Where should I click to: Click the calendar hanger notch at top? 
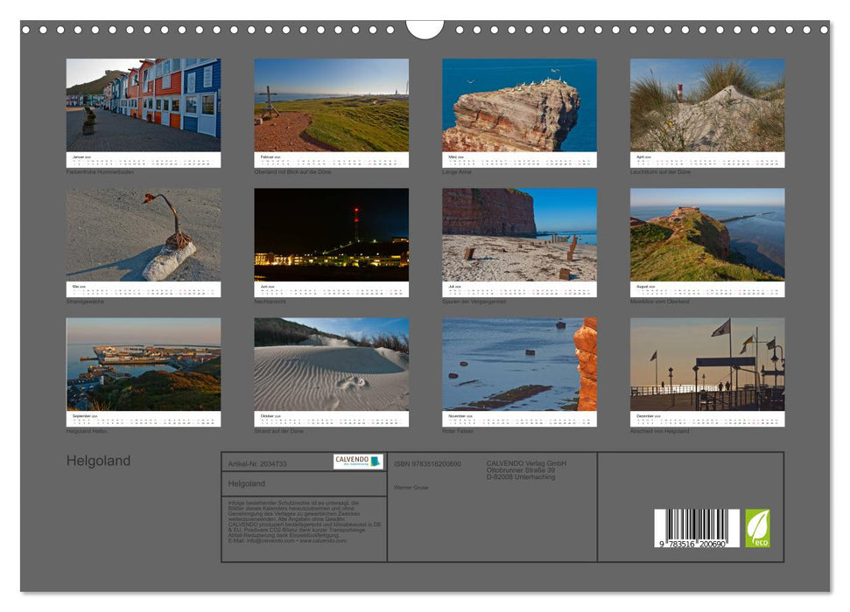click(x=425, y=31)
